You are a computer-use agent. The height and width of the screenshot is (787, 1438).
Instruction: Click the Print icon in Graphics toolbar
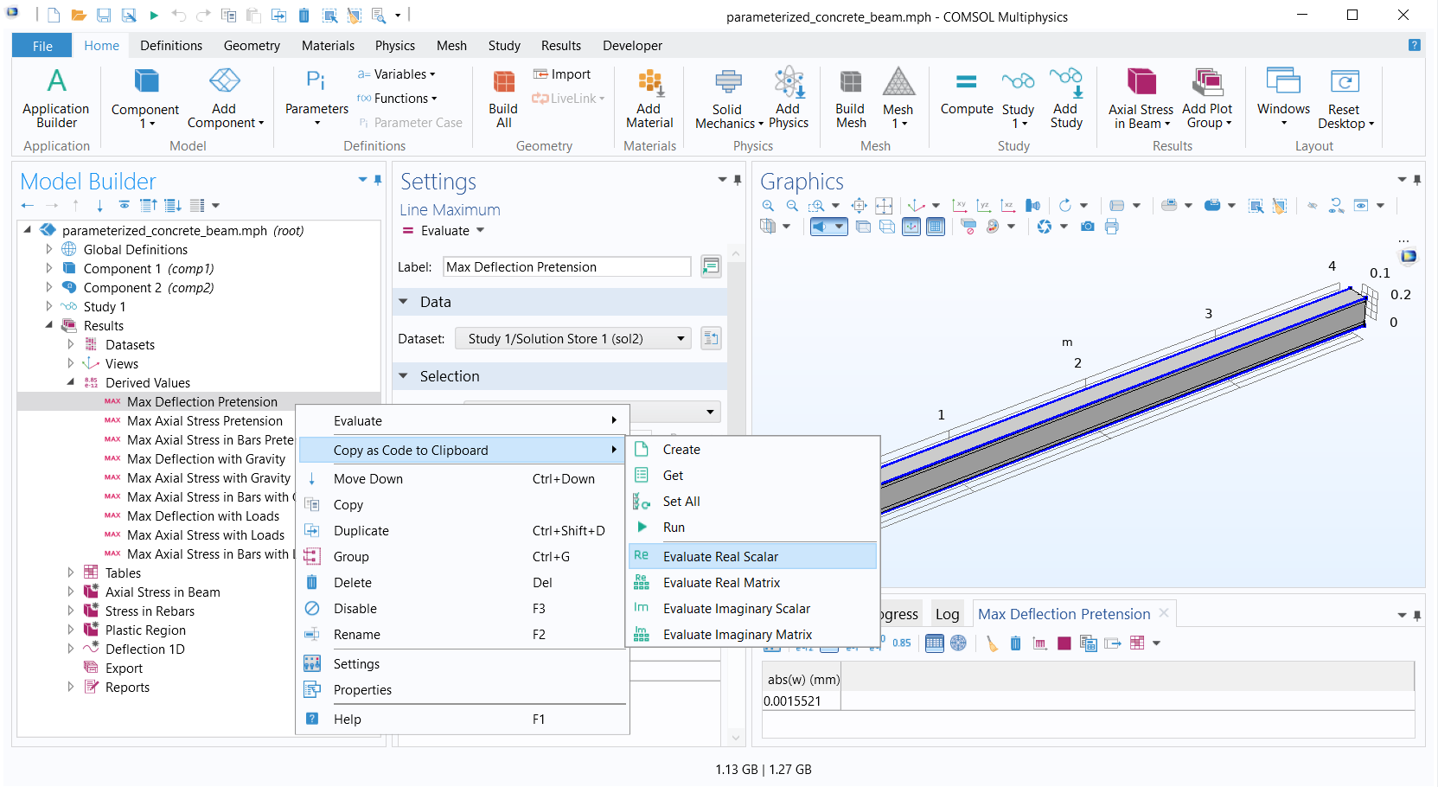pyautogui.click(x=1112, y=227)
